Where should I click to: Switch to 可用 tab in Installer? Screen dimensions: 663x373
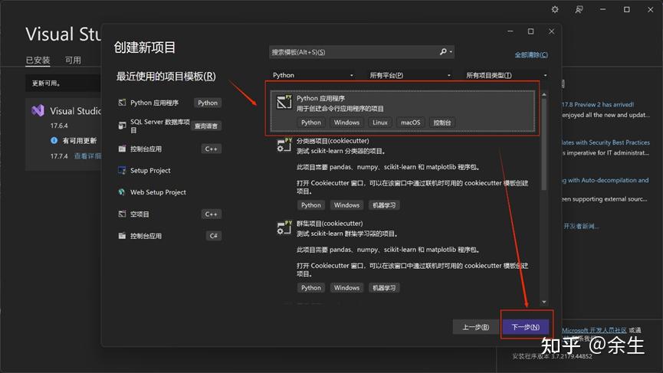pyautogui.click(x=73, y=60)
